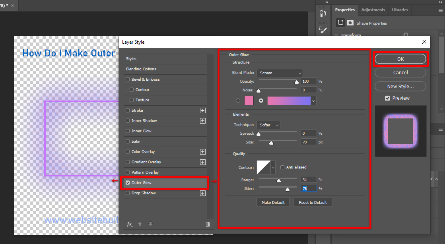Click the plus icon beside Color Overlay
Screen dimensions: 445x244
(202, 152)
